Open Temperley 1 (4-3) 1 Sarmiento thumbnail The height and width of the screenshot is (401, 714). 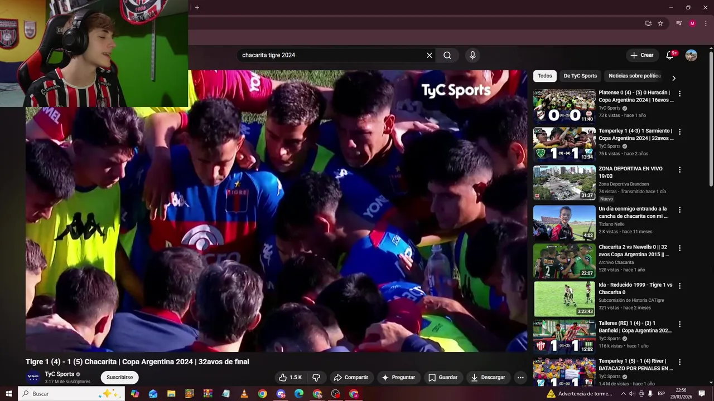[x=565, y=144]
